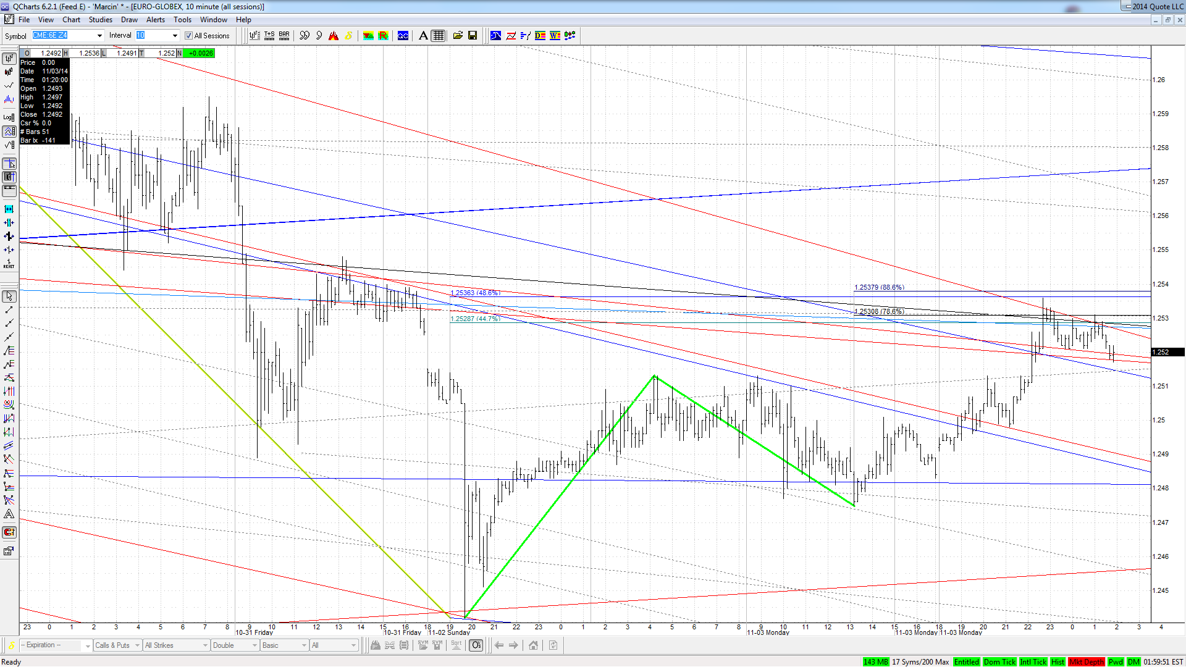The height and width of the screenshot is (667, 1186).
Task: Click the save floppy disk icon
Action: 473,36
